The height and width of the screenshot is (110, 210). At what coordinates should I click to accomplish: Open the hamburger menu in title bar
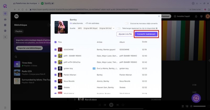click(x=197, y=3)
